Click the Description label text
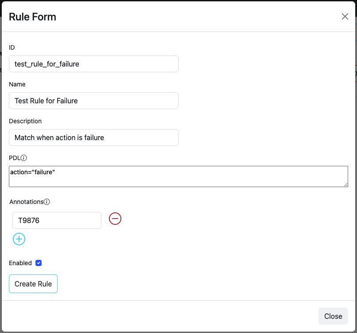The width and height of the screenshot is (357, 333). (25, 121)
